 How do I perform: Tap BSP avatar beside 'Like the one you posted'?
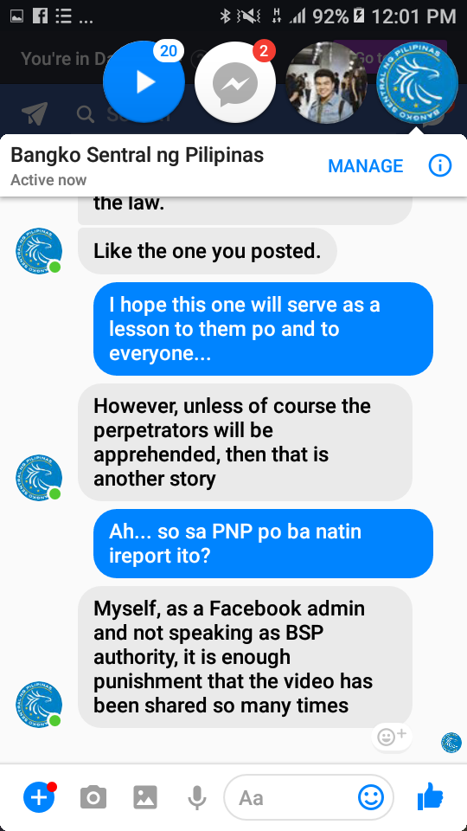pos(39,251)
